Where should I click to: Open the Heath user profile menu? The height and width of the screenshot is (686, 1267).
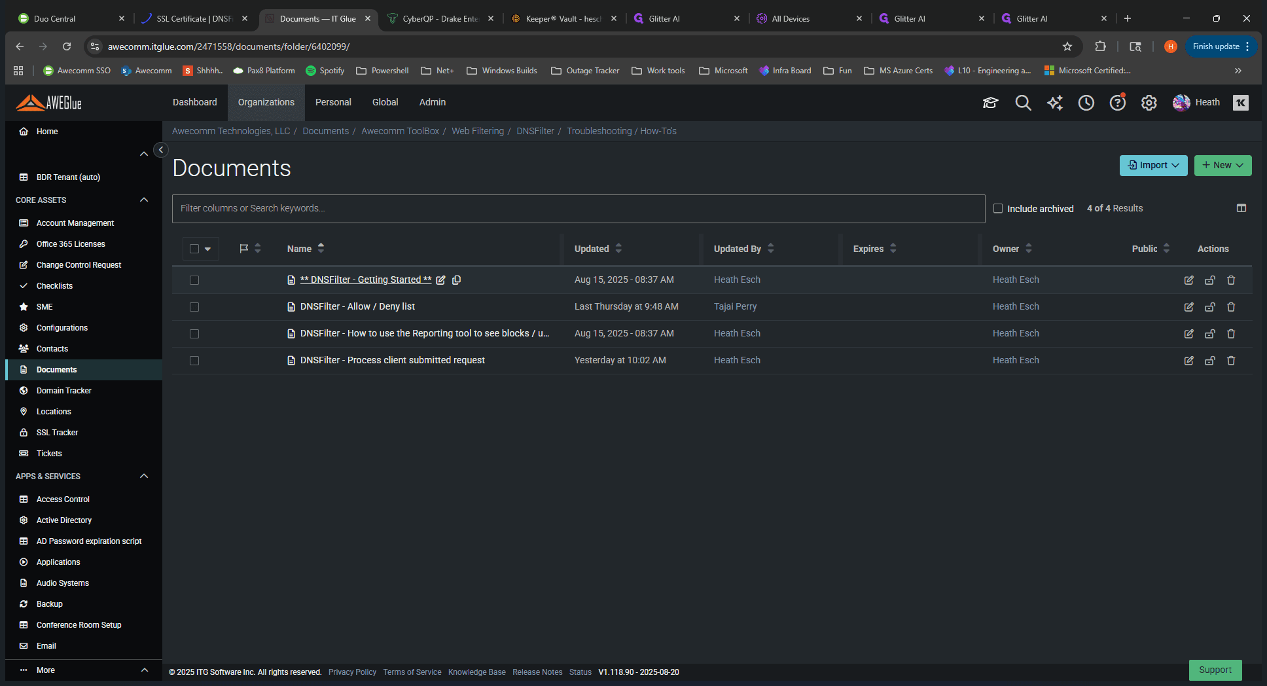tap(1196, 103)
